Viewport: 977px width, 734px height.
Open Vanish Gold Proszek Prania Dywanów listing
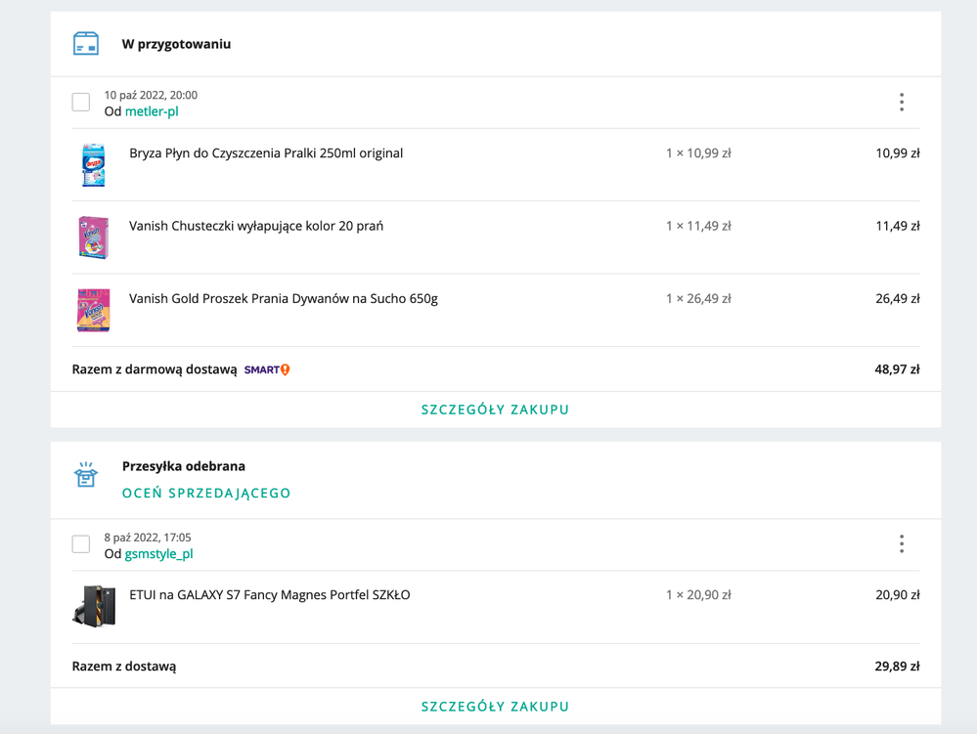[284, 299]
